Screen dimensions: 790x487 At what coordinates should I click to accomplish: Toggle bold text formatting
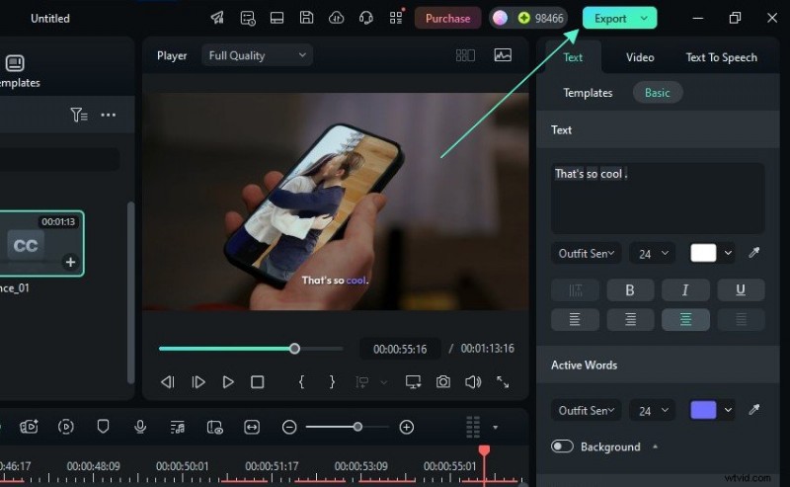click(630, 289)
